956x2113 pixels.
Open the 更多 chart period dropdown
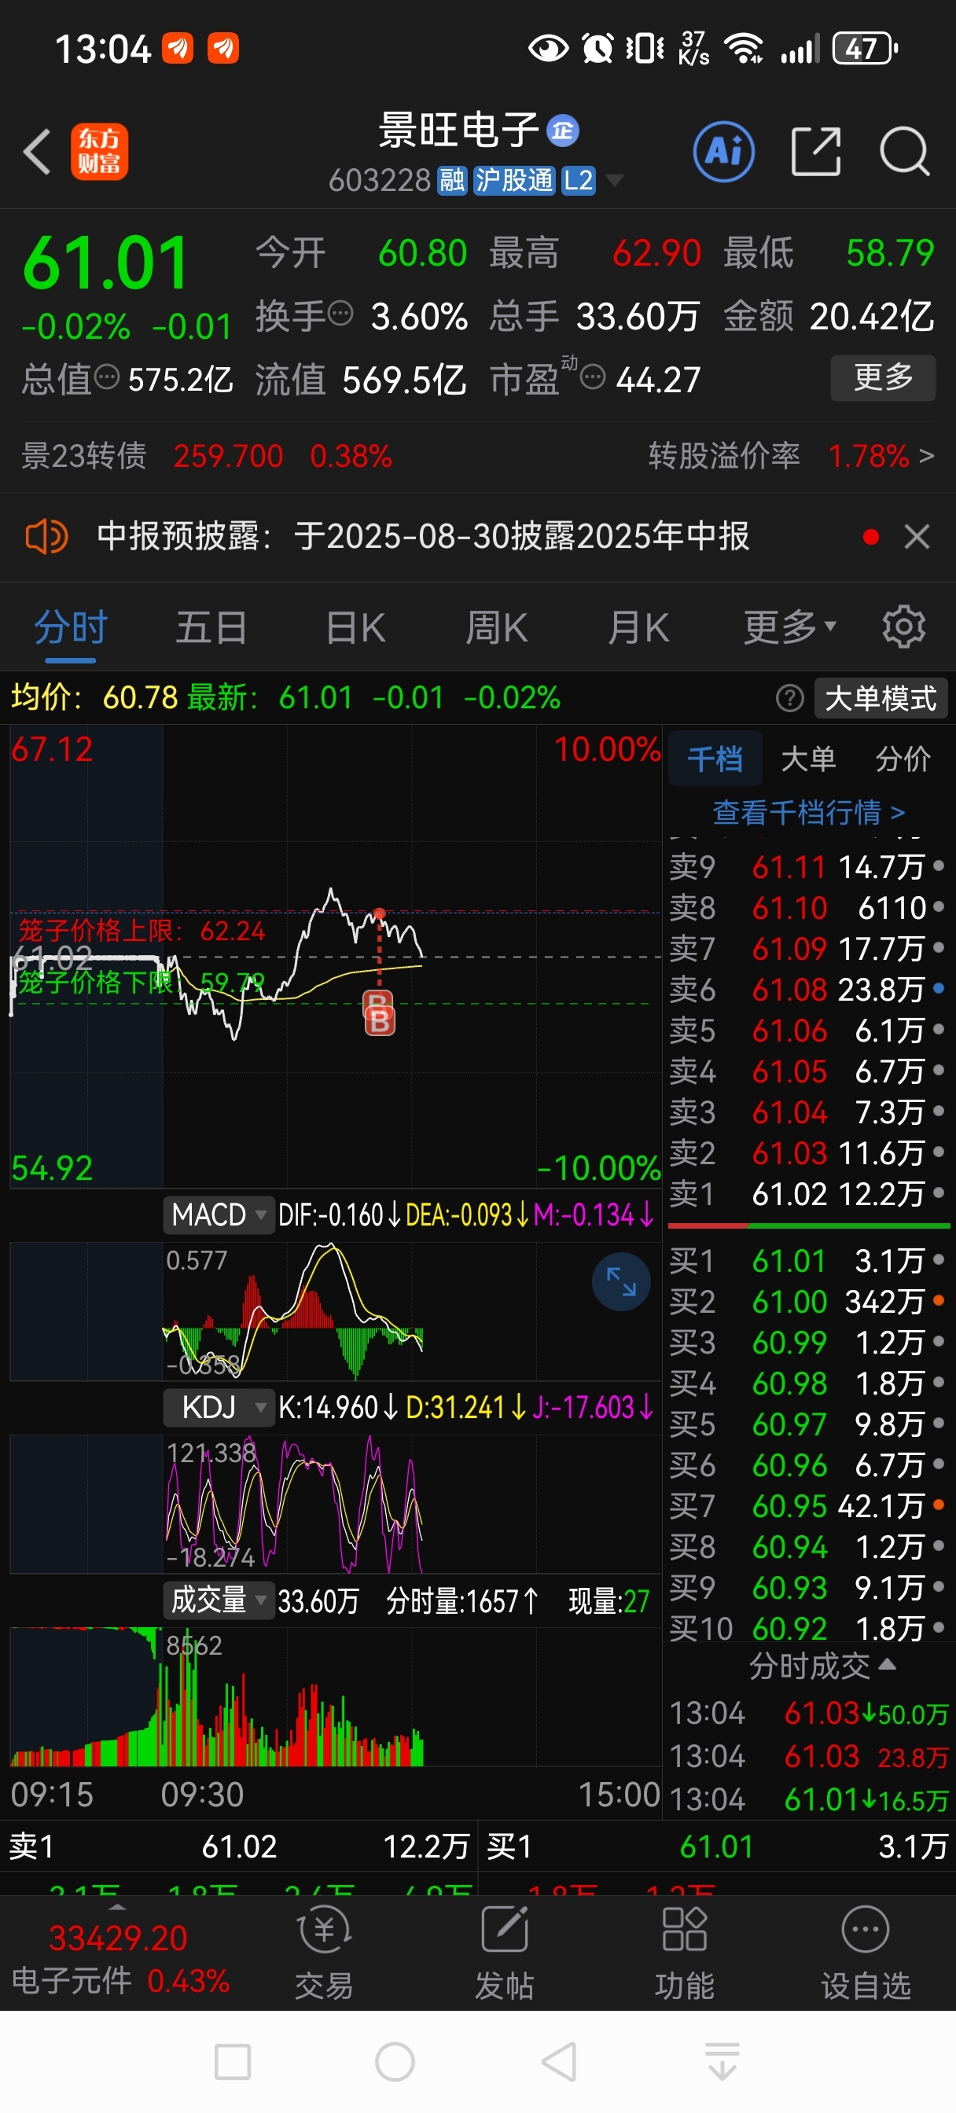[x=789, y=627]
